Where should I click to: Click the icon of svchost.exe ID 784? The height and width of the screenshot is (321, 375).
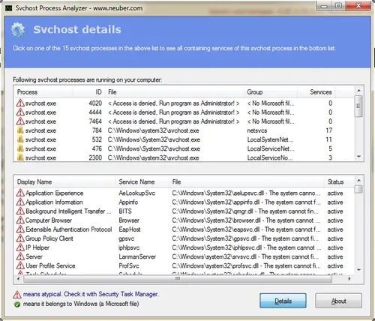point(20,130)
